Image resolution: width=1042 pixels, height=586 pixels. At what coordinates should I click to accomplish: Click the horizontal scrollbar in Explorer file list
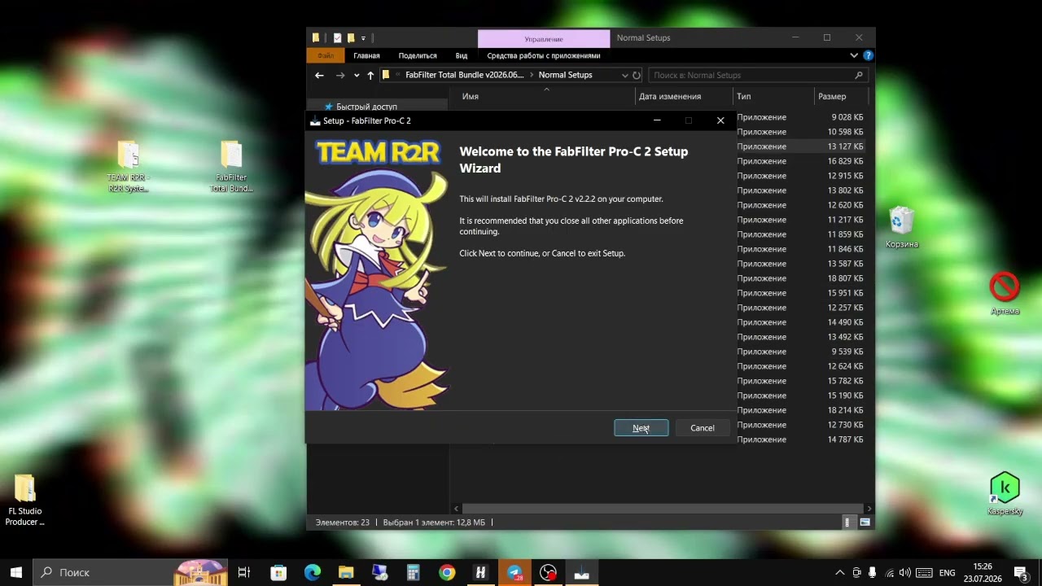[663, 509]
